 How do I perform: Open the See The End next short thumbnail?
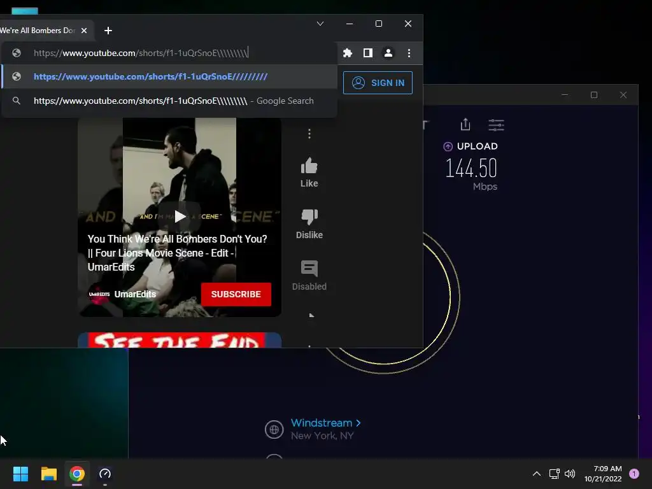(x=180, y=340)
